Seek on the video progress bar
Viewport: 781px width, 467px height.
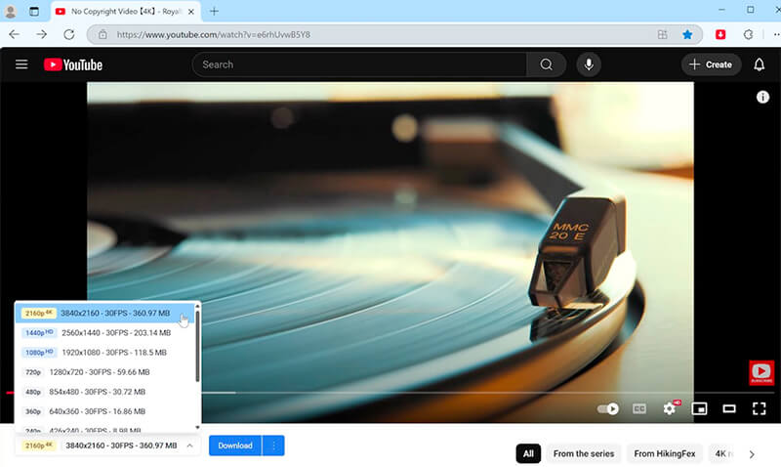[390, 393]
